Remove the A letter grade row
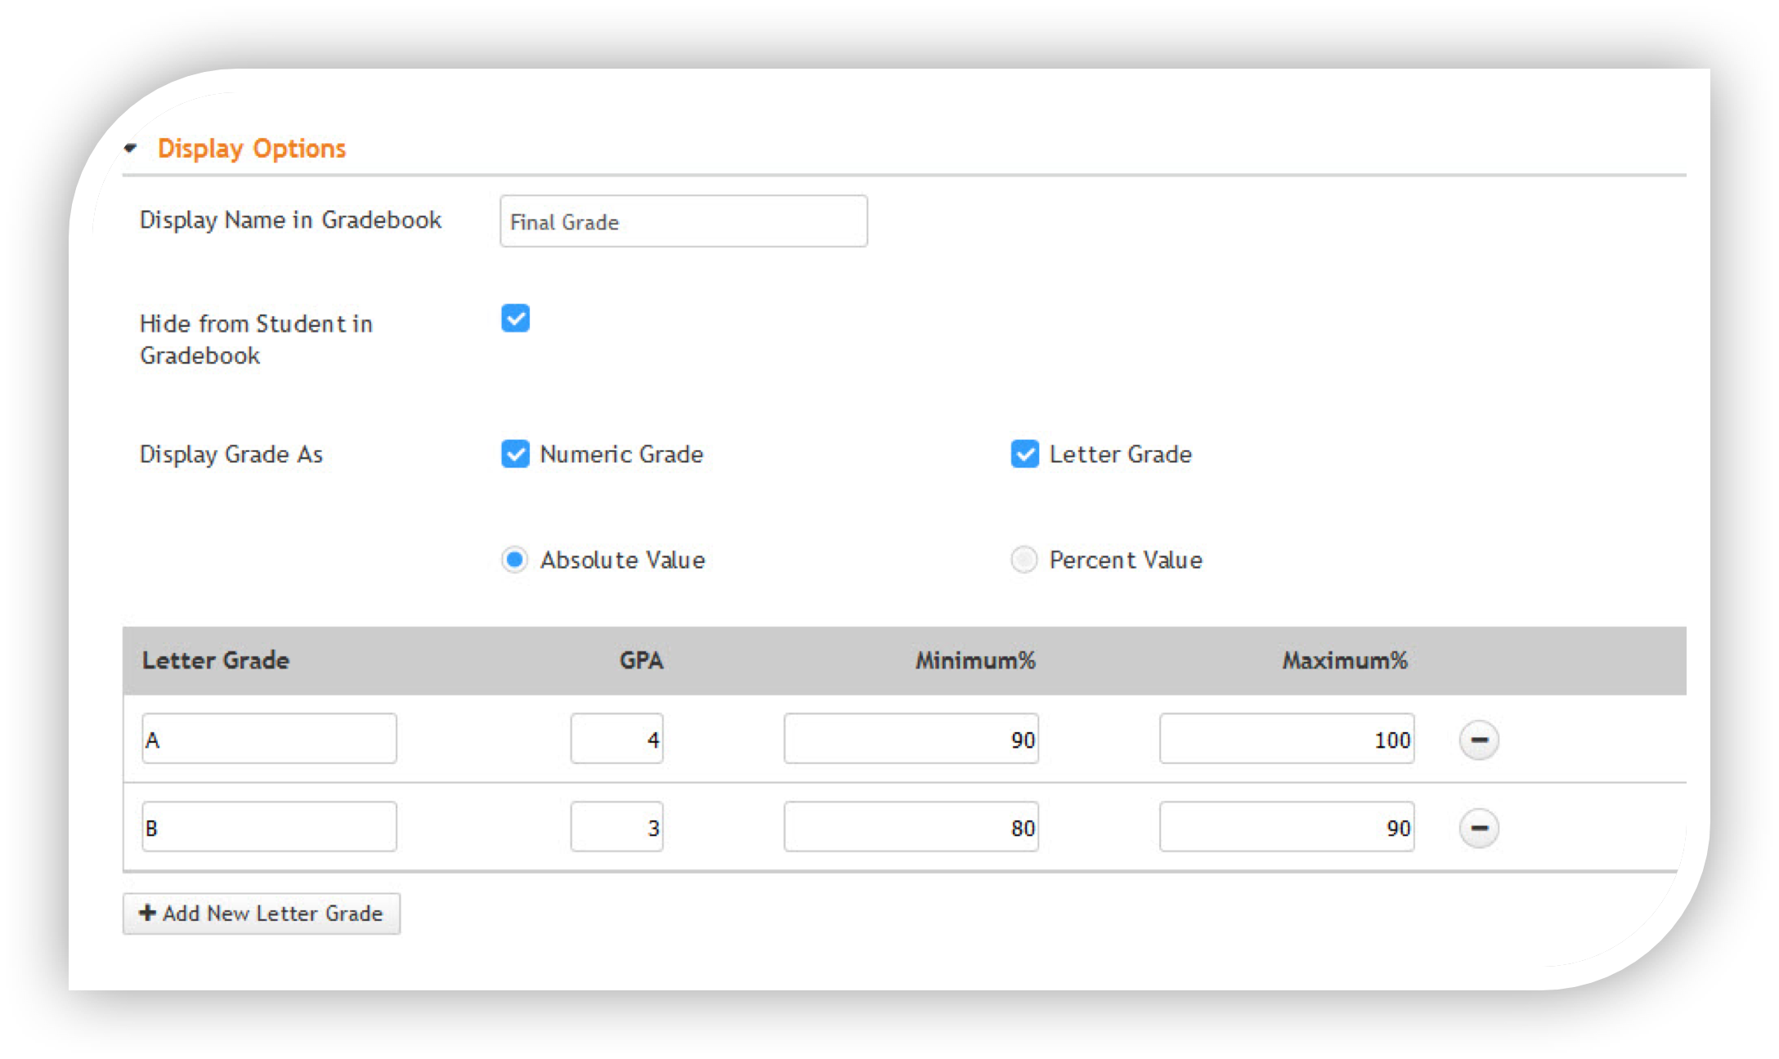Image resolution: width=1779 pixels, height=1059 pixels. point(1478,740)
